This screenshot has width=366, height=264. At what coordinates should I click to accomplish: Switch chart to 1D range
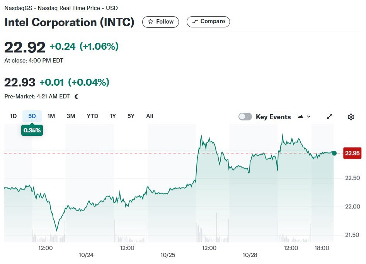click(x=13, y=116)
